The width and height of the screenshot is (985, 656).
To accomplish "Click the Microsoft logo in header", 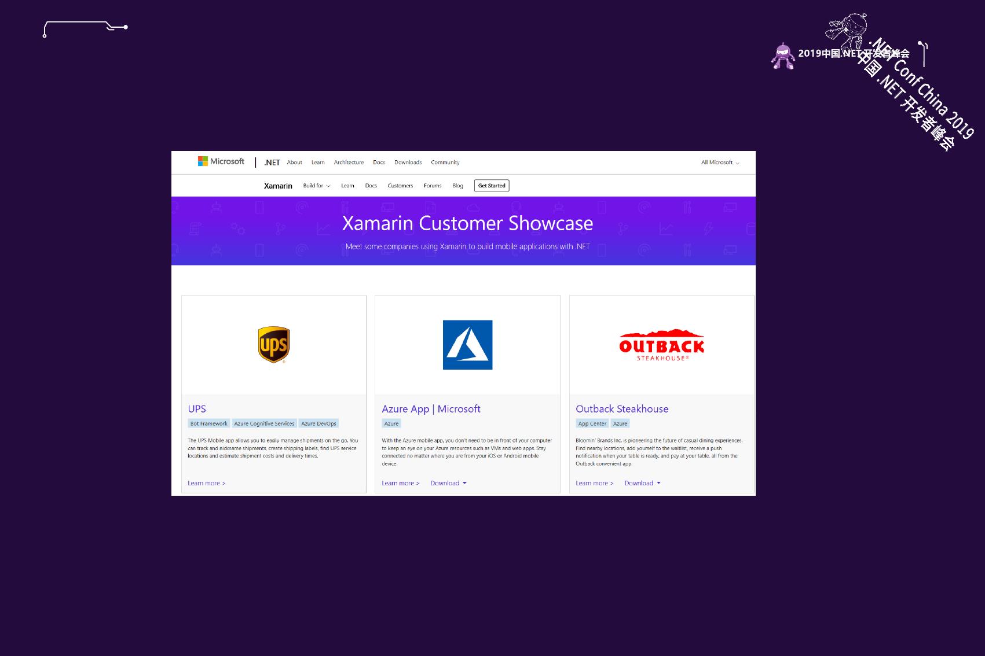I will click(x=221, y=161).
